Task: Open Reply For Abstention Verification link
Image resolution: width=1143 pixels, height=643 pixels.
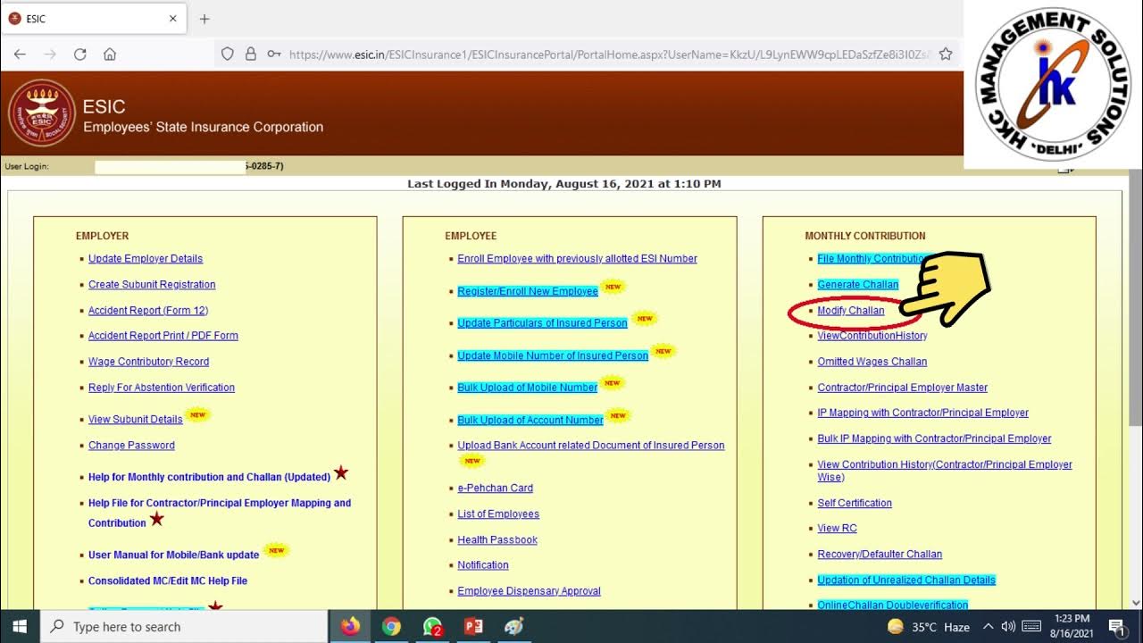Action: point(162,388)
